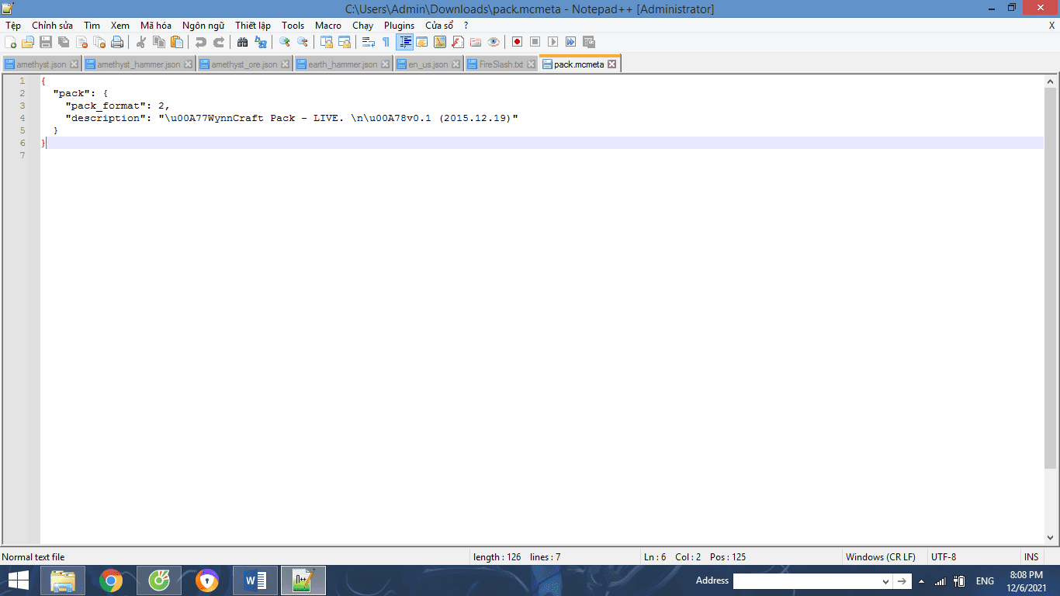Click the Open file folder icon
Viewport: 1060px width, 596px height.
(28, 42)
